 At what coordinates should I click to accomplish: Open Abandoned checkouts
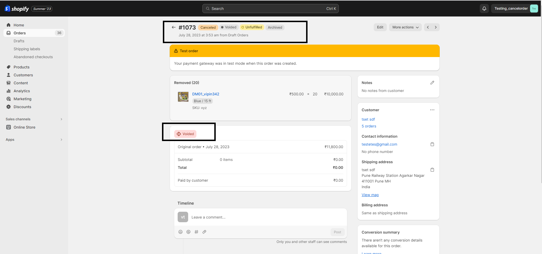coord(33,57)
